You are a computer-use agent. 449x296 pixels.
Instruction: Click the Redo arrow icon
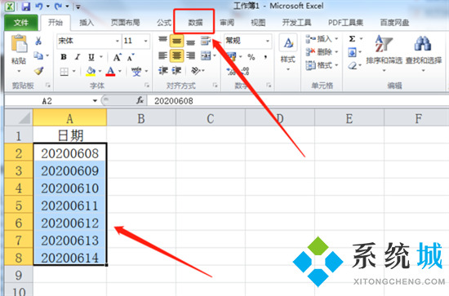pyautogui.click(x=58, y=6)
